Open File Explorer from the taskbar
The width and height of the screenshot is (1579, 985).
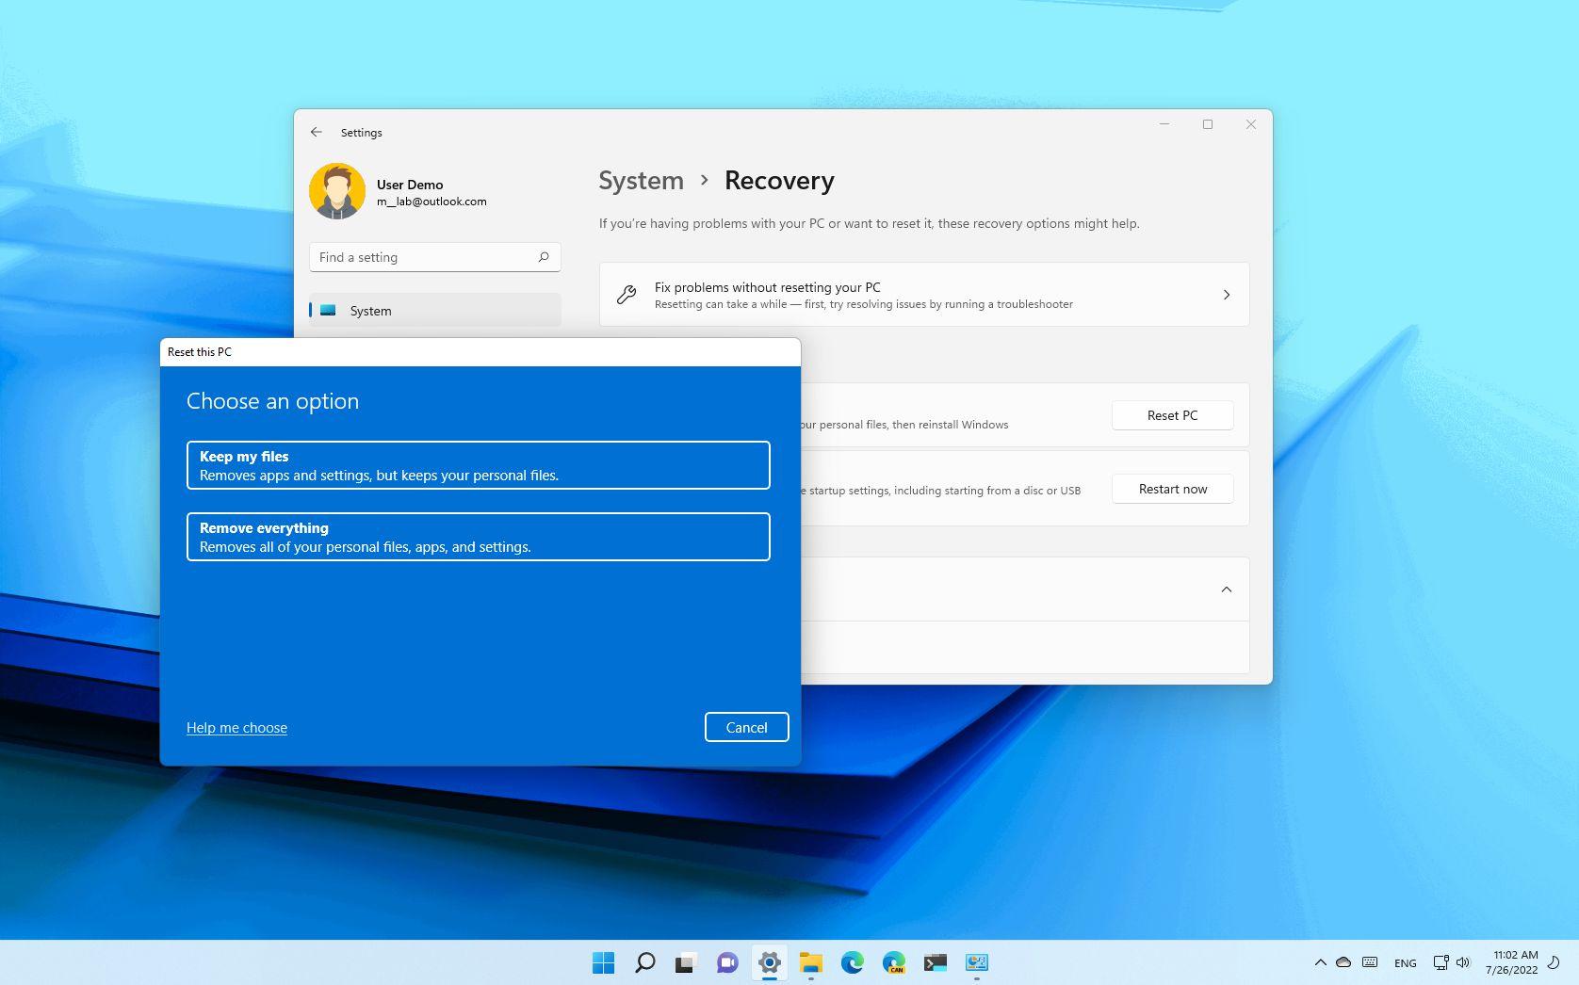point(811,962)
